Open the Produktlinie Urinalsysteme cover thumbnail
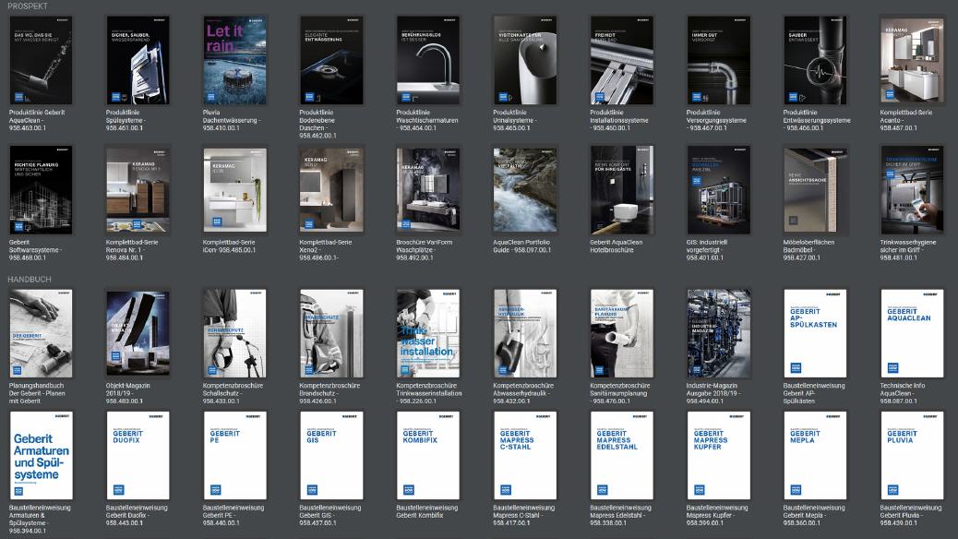Screen dimensions: 958x539 click(x=525, y=61)
